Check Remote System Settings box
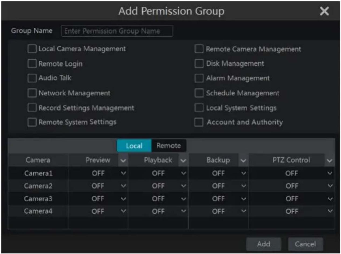The image size is (341, 254). (x=32, y=122)
